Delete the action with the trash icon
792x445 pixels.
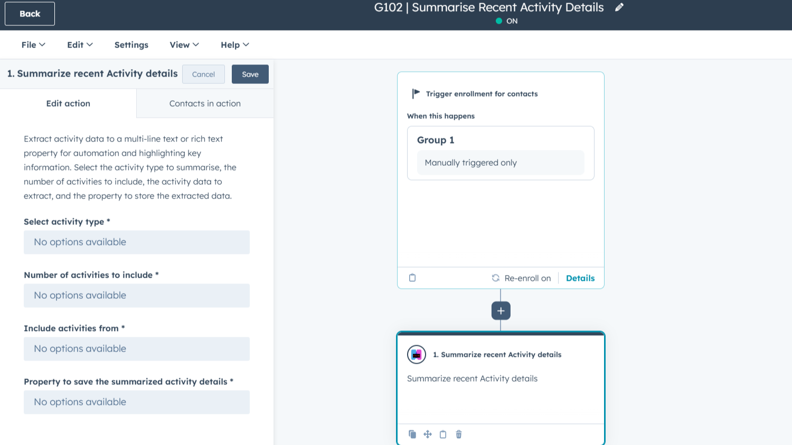tap(459, 434)
